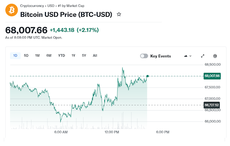Open chart settings gear icon

coord(215,56)
